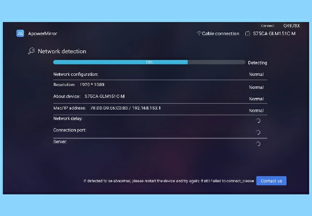
Task: Click the ApowerMirror logo icon
Action: [x=20, y=34]
